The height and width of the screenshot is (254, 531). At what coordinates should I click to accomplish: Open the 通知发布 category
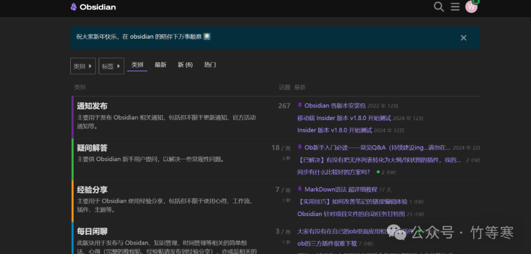click(x=92, y=106)
